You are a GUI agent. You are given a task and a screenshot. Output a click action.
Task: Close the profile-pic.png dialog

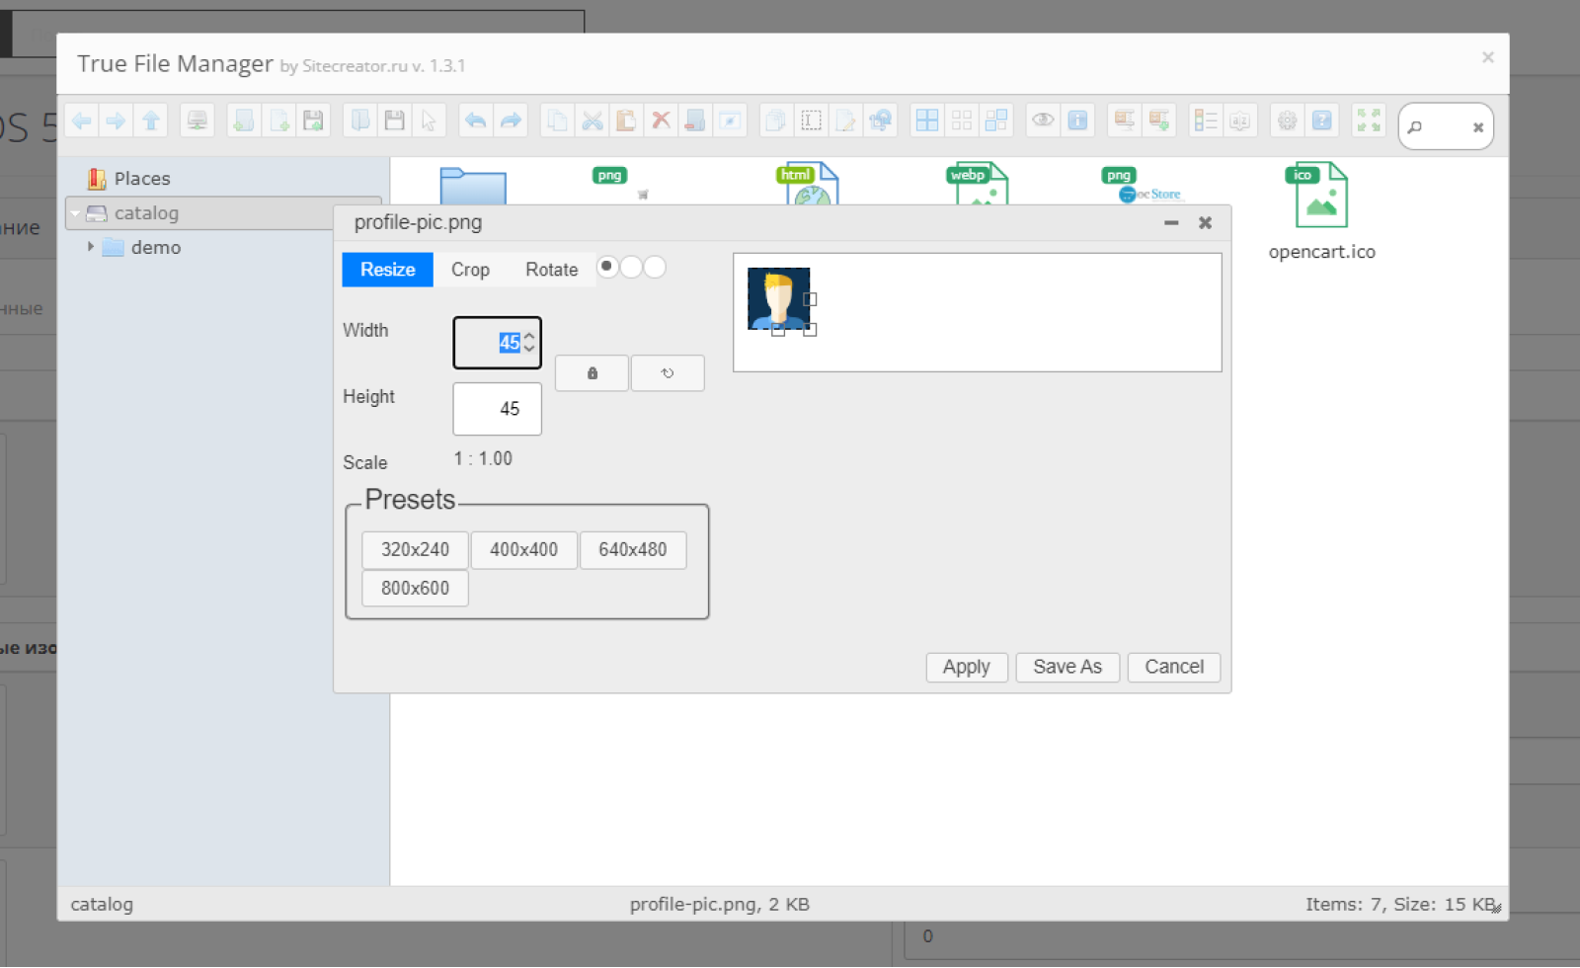tap(1205, 223)
